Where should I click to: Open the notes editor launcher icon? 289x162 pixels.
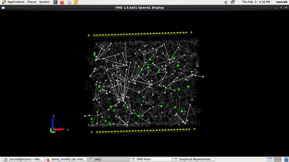tap(76, 2)
